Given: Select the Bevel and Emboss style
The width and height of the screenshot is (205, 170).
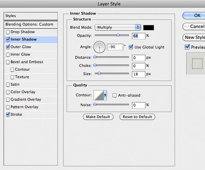Looking at the screenshot, I should [x=27, y=62].
